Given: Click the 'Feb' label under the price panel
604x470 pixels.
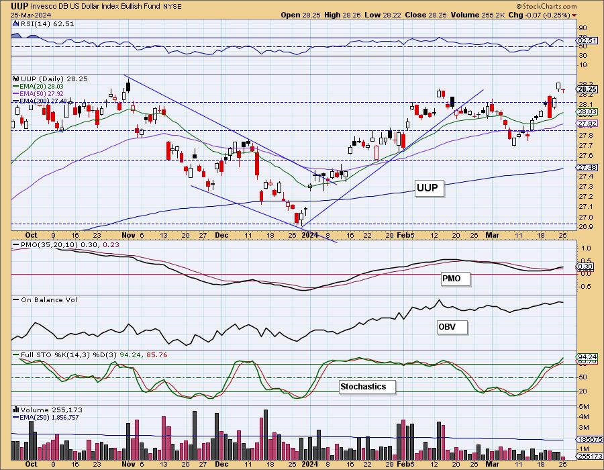Looking at the screenshot, I should coord(403,235).
